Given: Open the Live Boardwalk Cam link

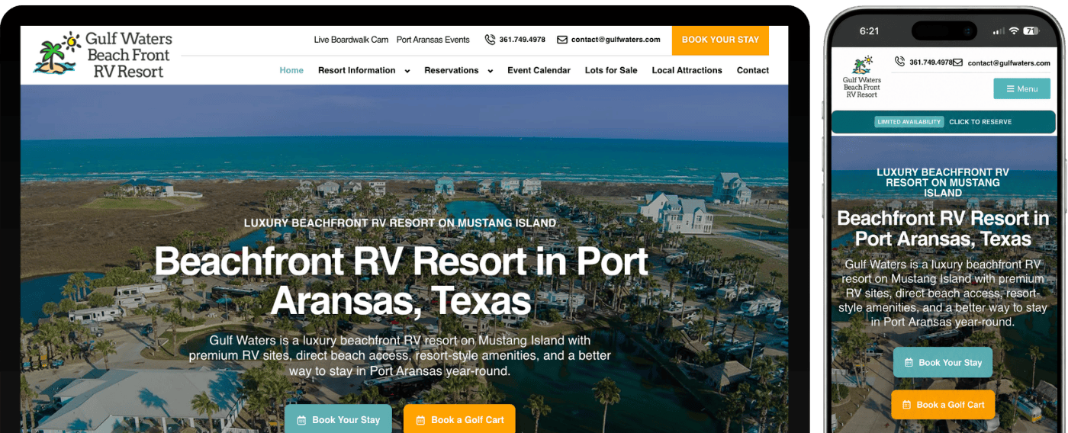Looking at the screenshot, I should click(x=351, y=40).
